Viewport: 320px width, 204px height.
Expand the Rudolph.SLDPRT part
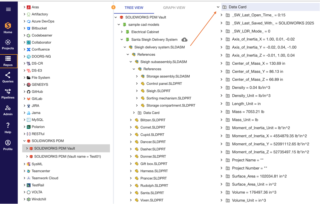tap(131, 186)
